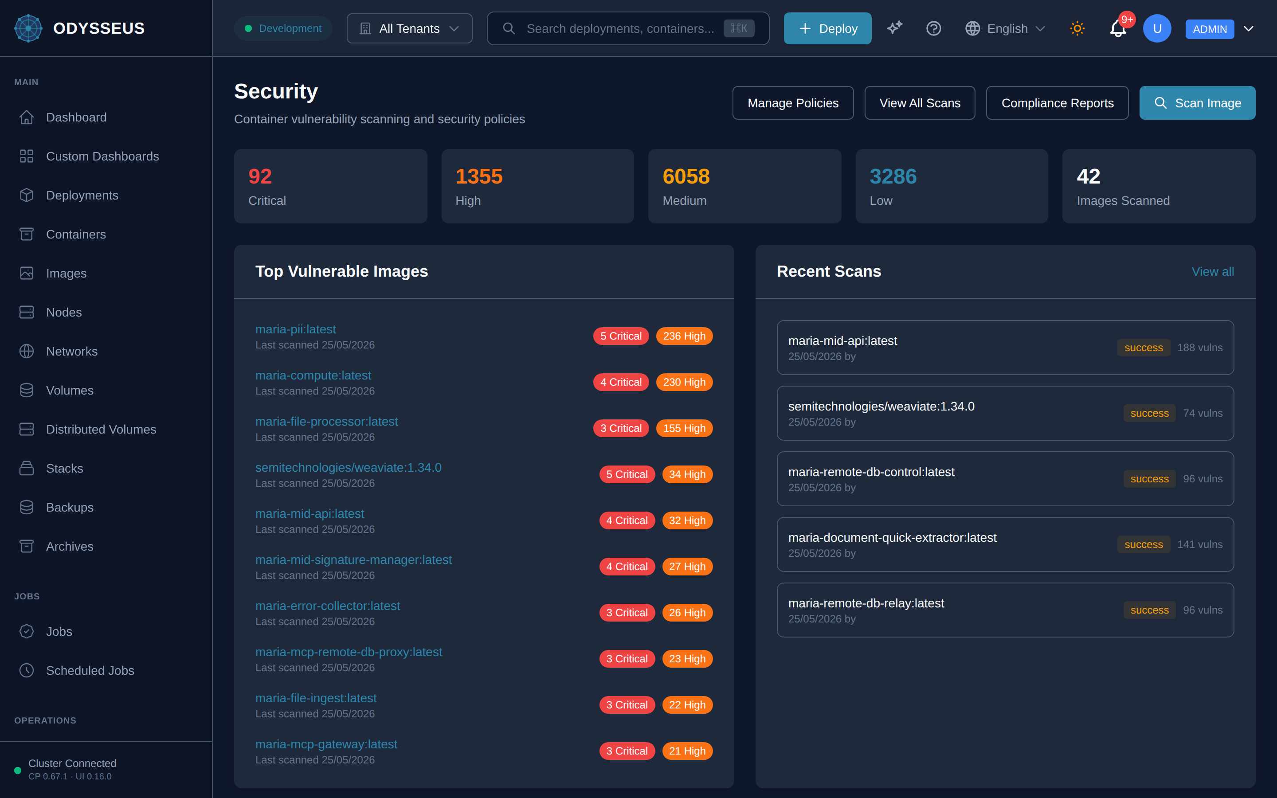1277x798 pixels.
Task: Open the Dashboard sidebar item
Action: (x=106, y=117)
